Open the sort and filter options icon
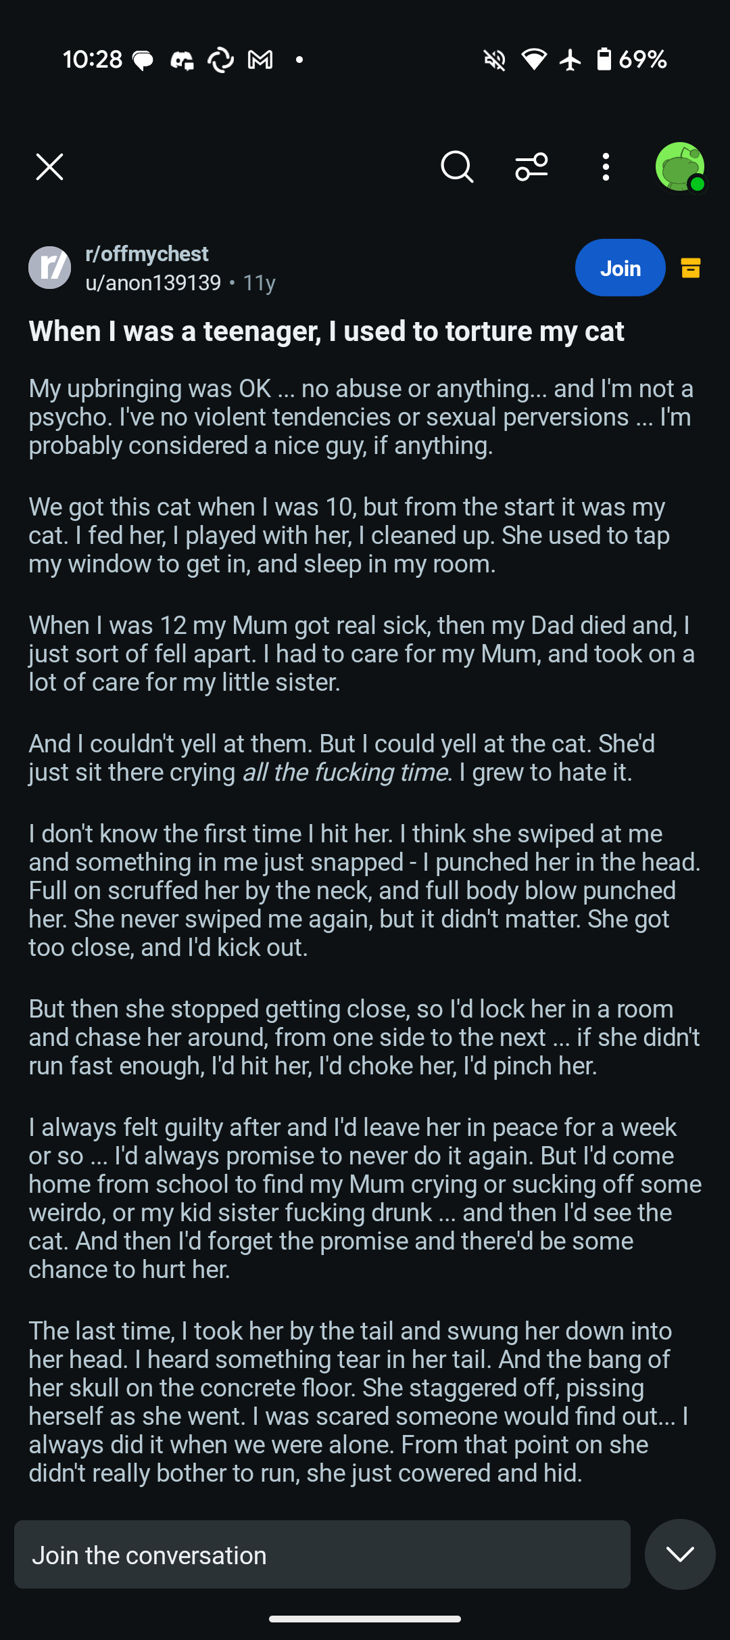Screen dimensions: 730x1640 [531, 167]
